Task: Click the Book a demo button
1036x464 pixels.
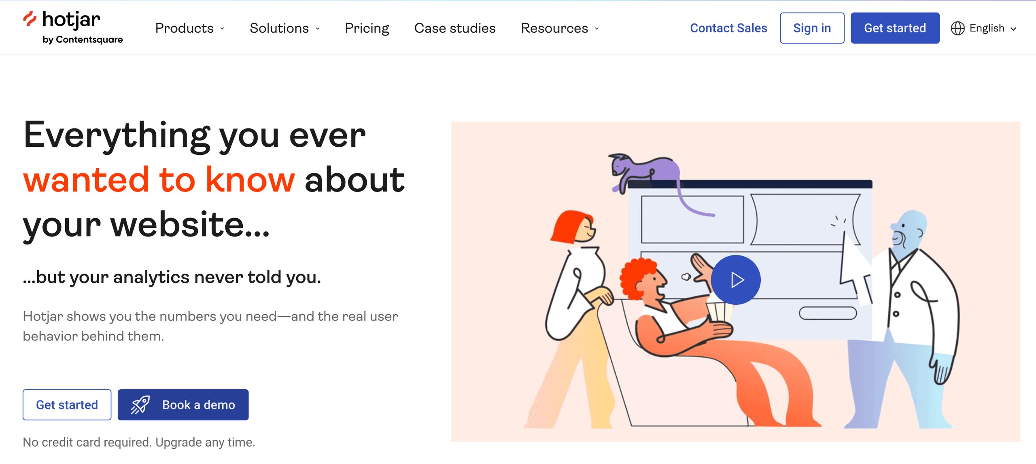Action: (x=183, y=405)
